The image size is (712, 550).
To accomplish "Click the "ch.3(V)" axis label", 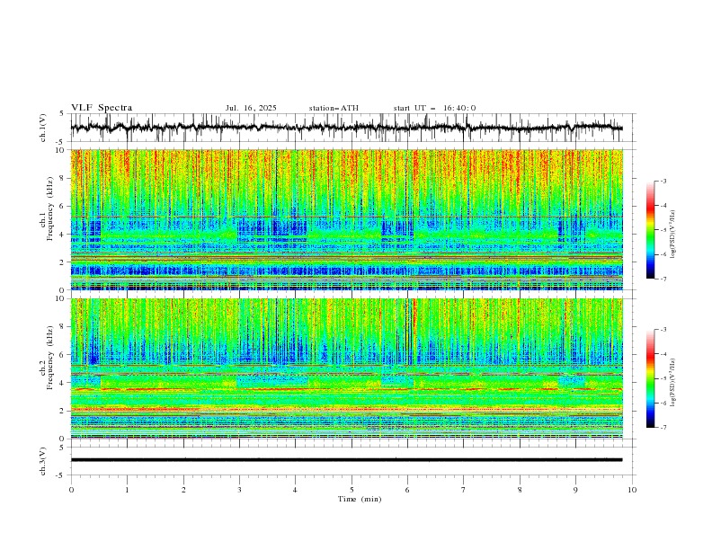I will point(43,461).
